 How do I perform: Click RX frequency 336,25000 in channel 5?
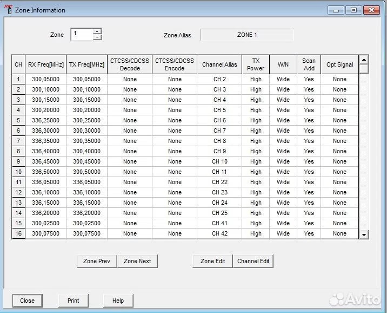[45, 120]
